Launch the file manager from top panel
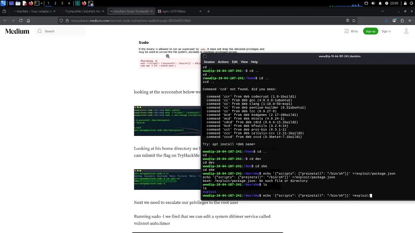 (18, 3)
